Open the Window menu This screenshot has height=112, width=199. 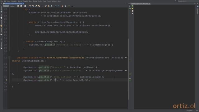coord(54,1)
